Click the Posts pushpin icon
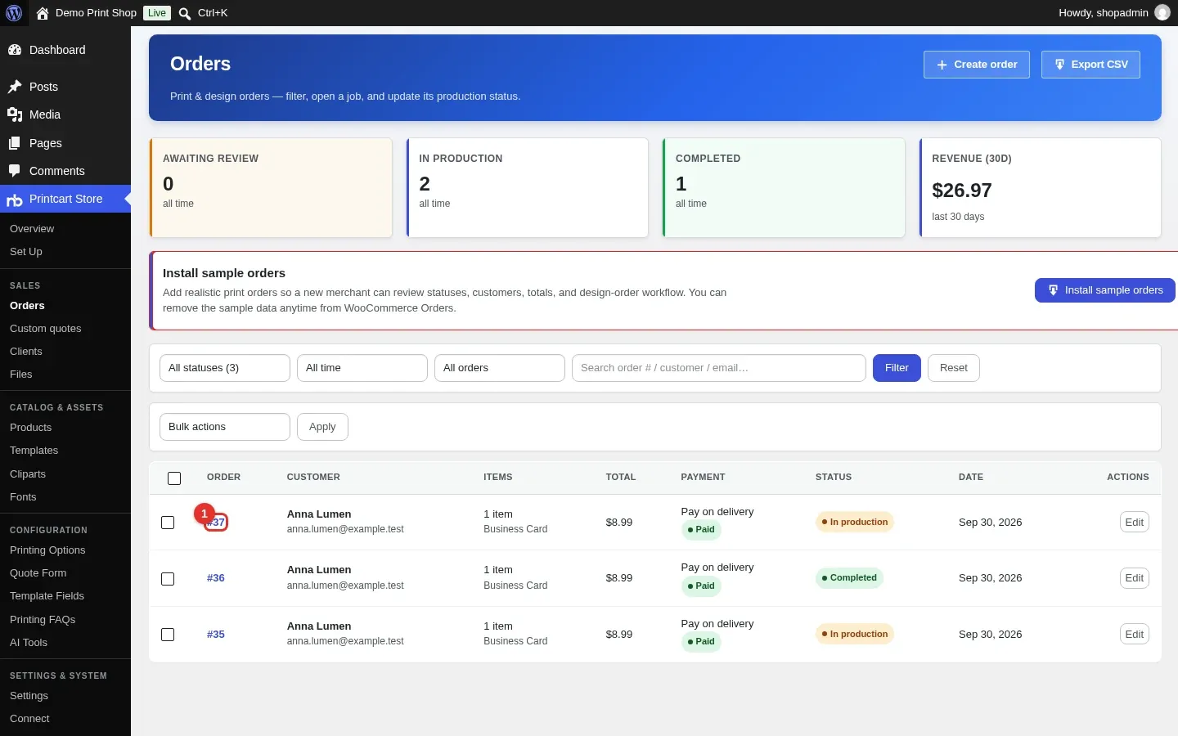 coord(15,87)
